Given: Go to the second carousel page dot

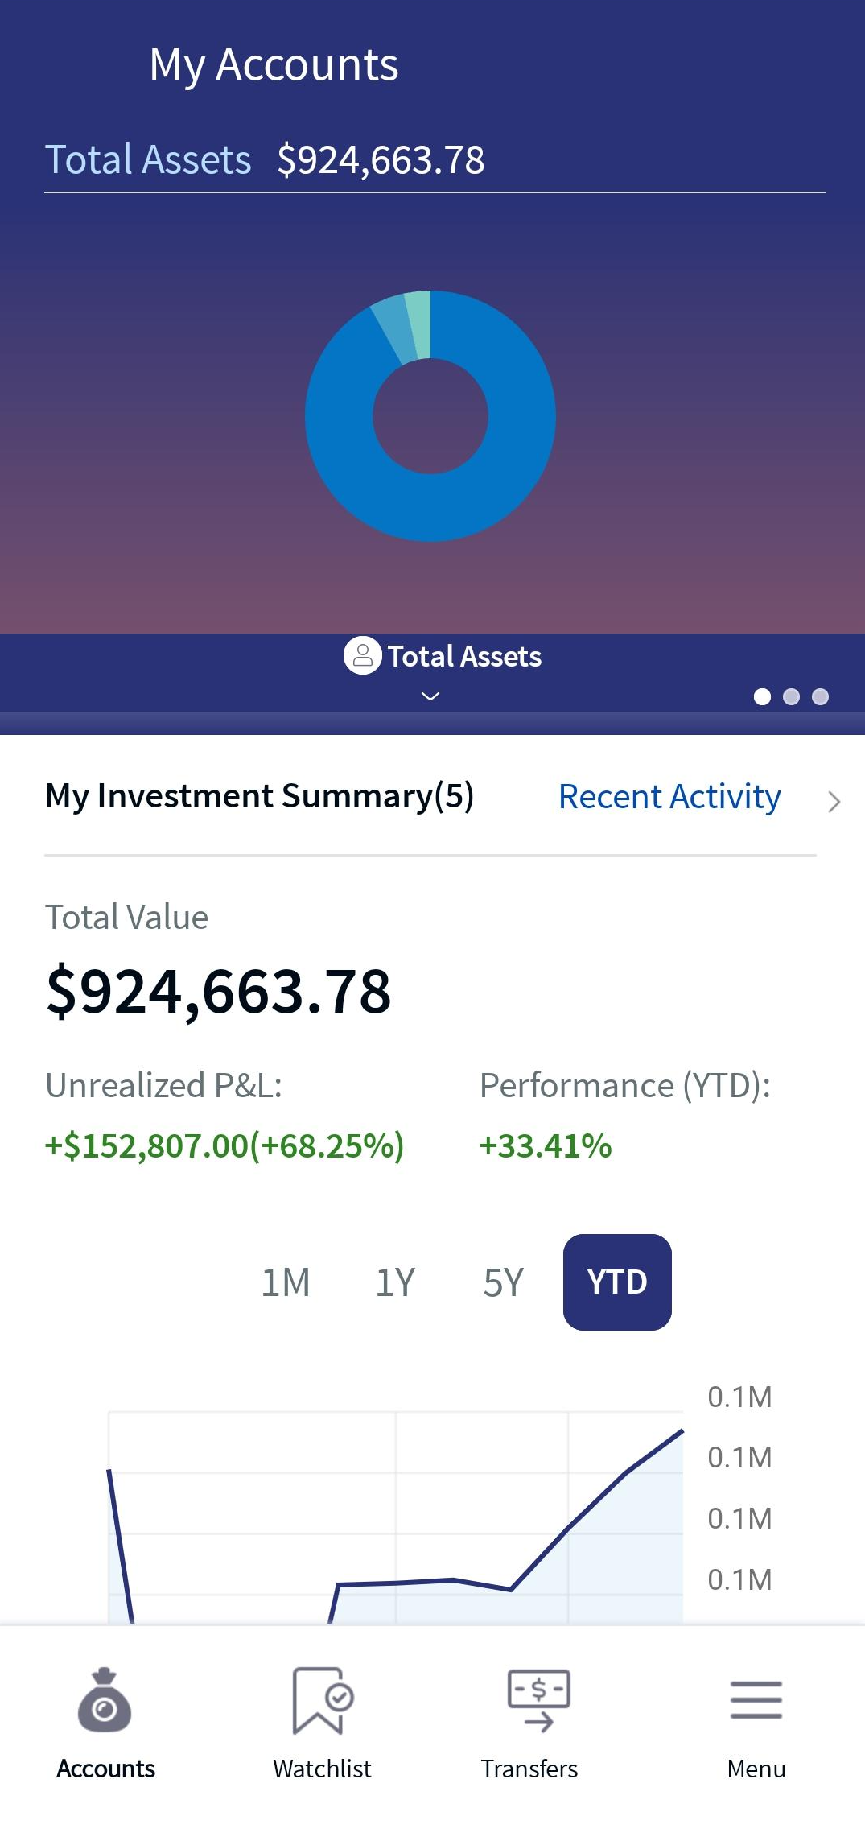Looking at the screenshot, I should (791, 696).
